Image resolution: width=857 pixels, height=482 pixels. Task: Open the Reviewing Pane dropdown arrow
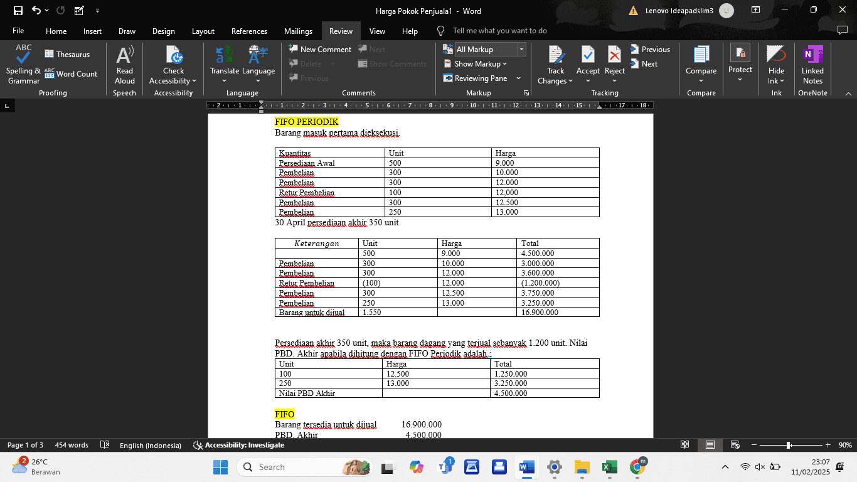coord(518,78)
